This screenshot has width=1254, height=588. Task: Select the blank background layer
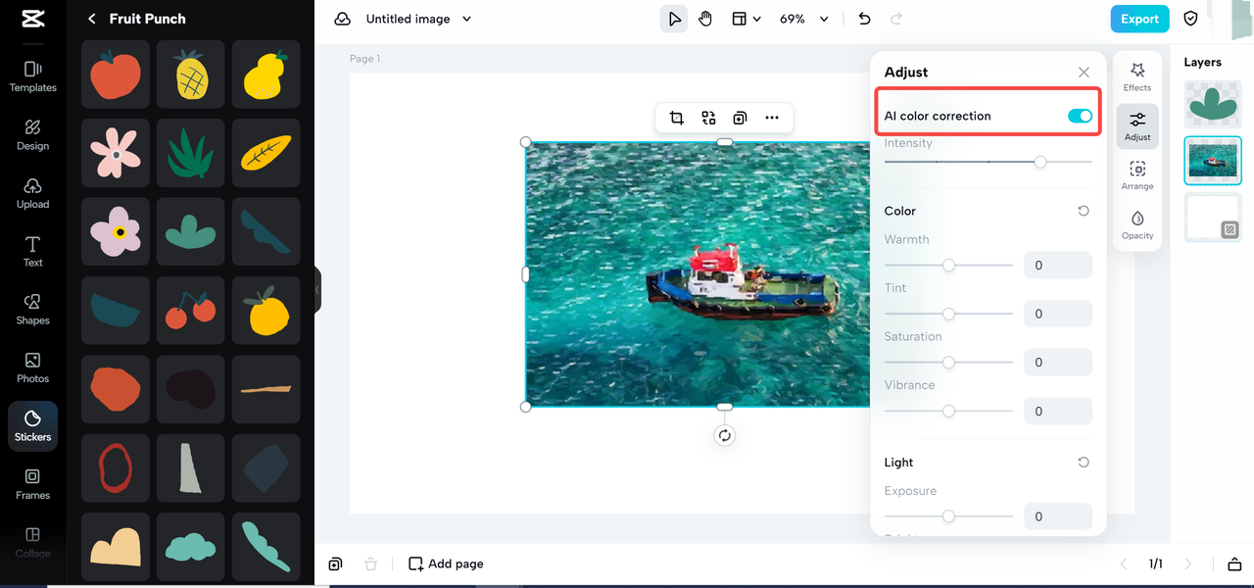pyautogui.click(x=1213, y=217)
